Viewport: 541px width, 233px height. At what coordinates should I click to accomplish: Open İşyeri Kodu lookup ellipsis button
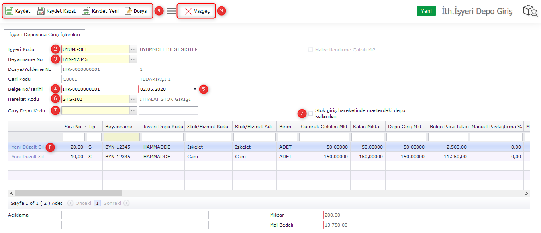coord(133,49)
